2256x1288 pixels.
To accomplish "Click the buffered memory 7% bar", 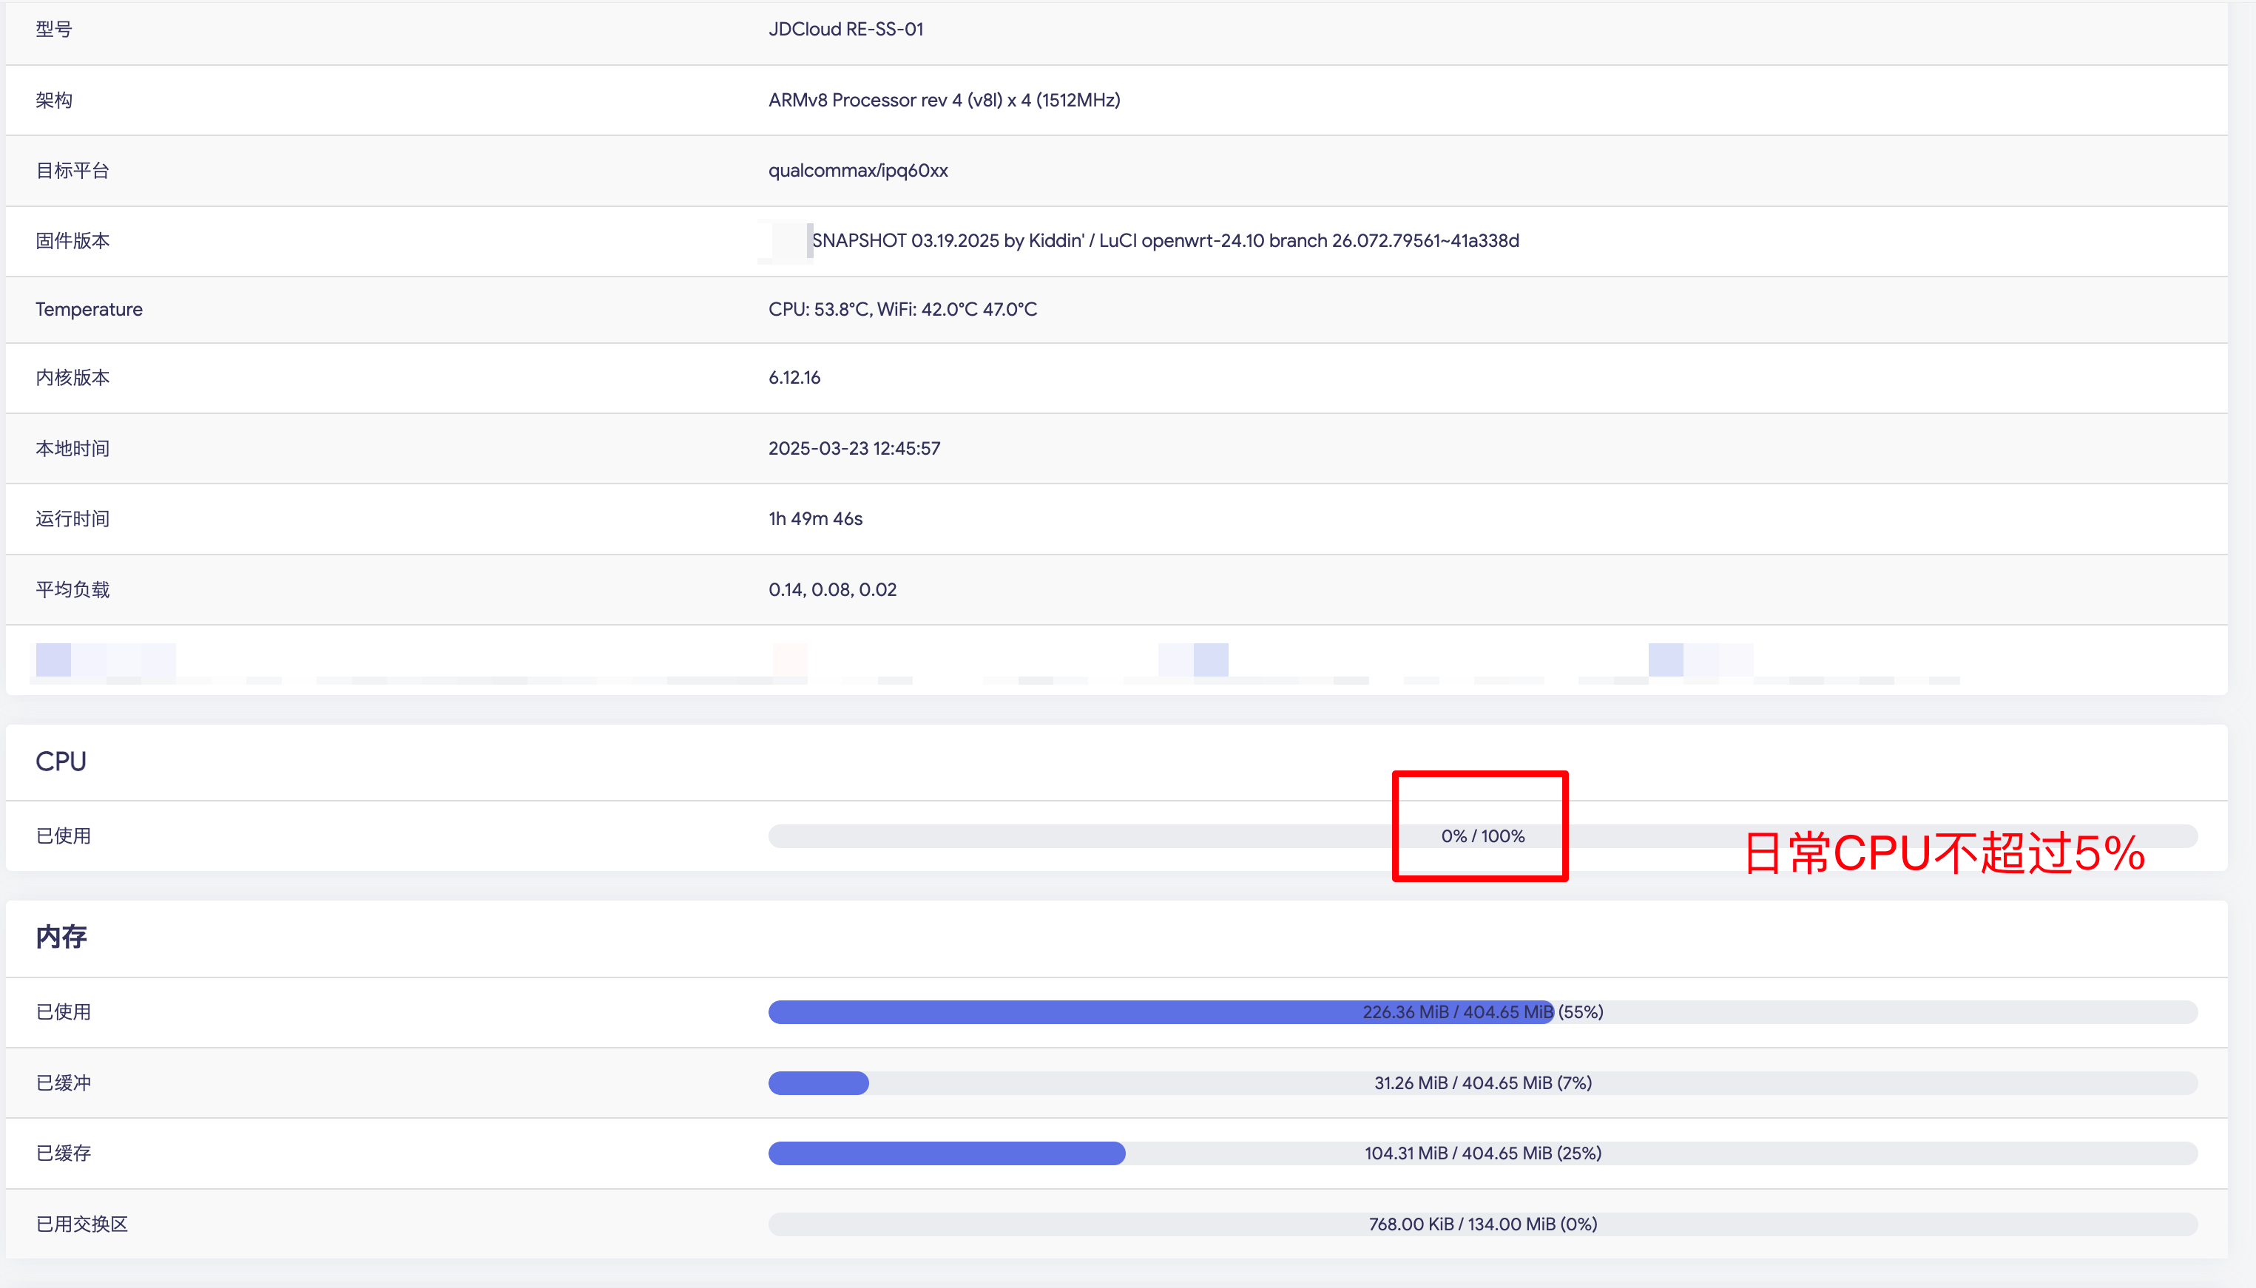I will coord(1482,1082).
